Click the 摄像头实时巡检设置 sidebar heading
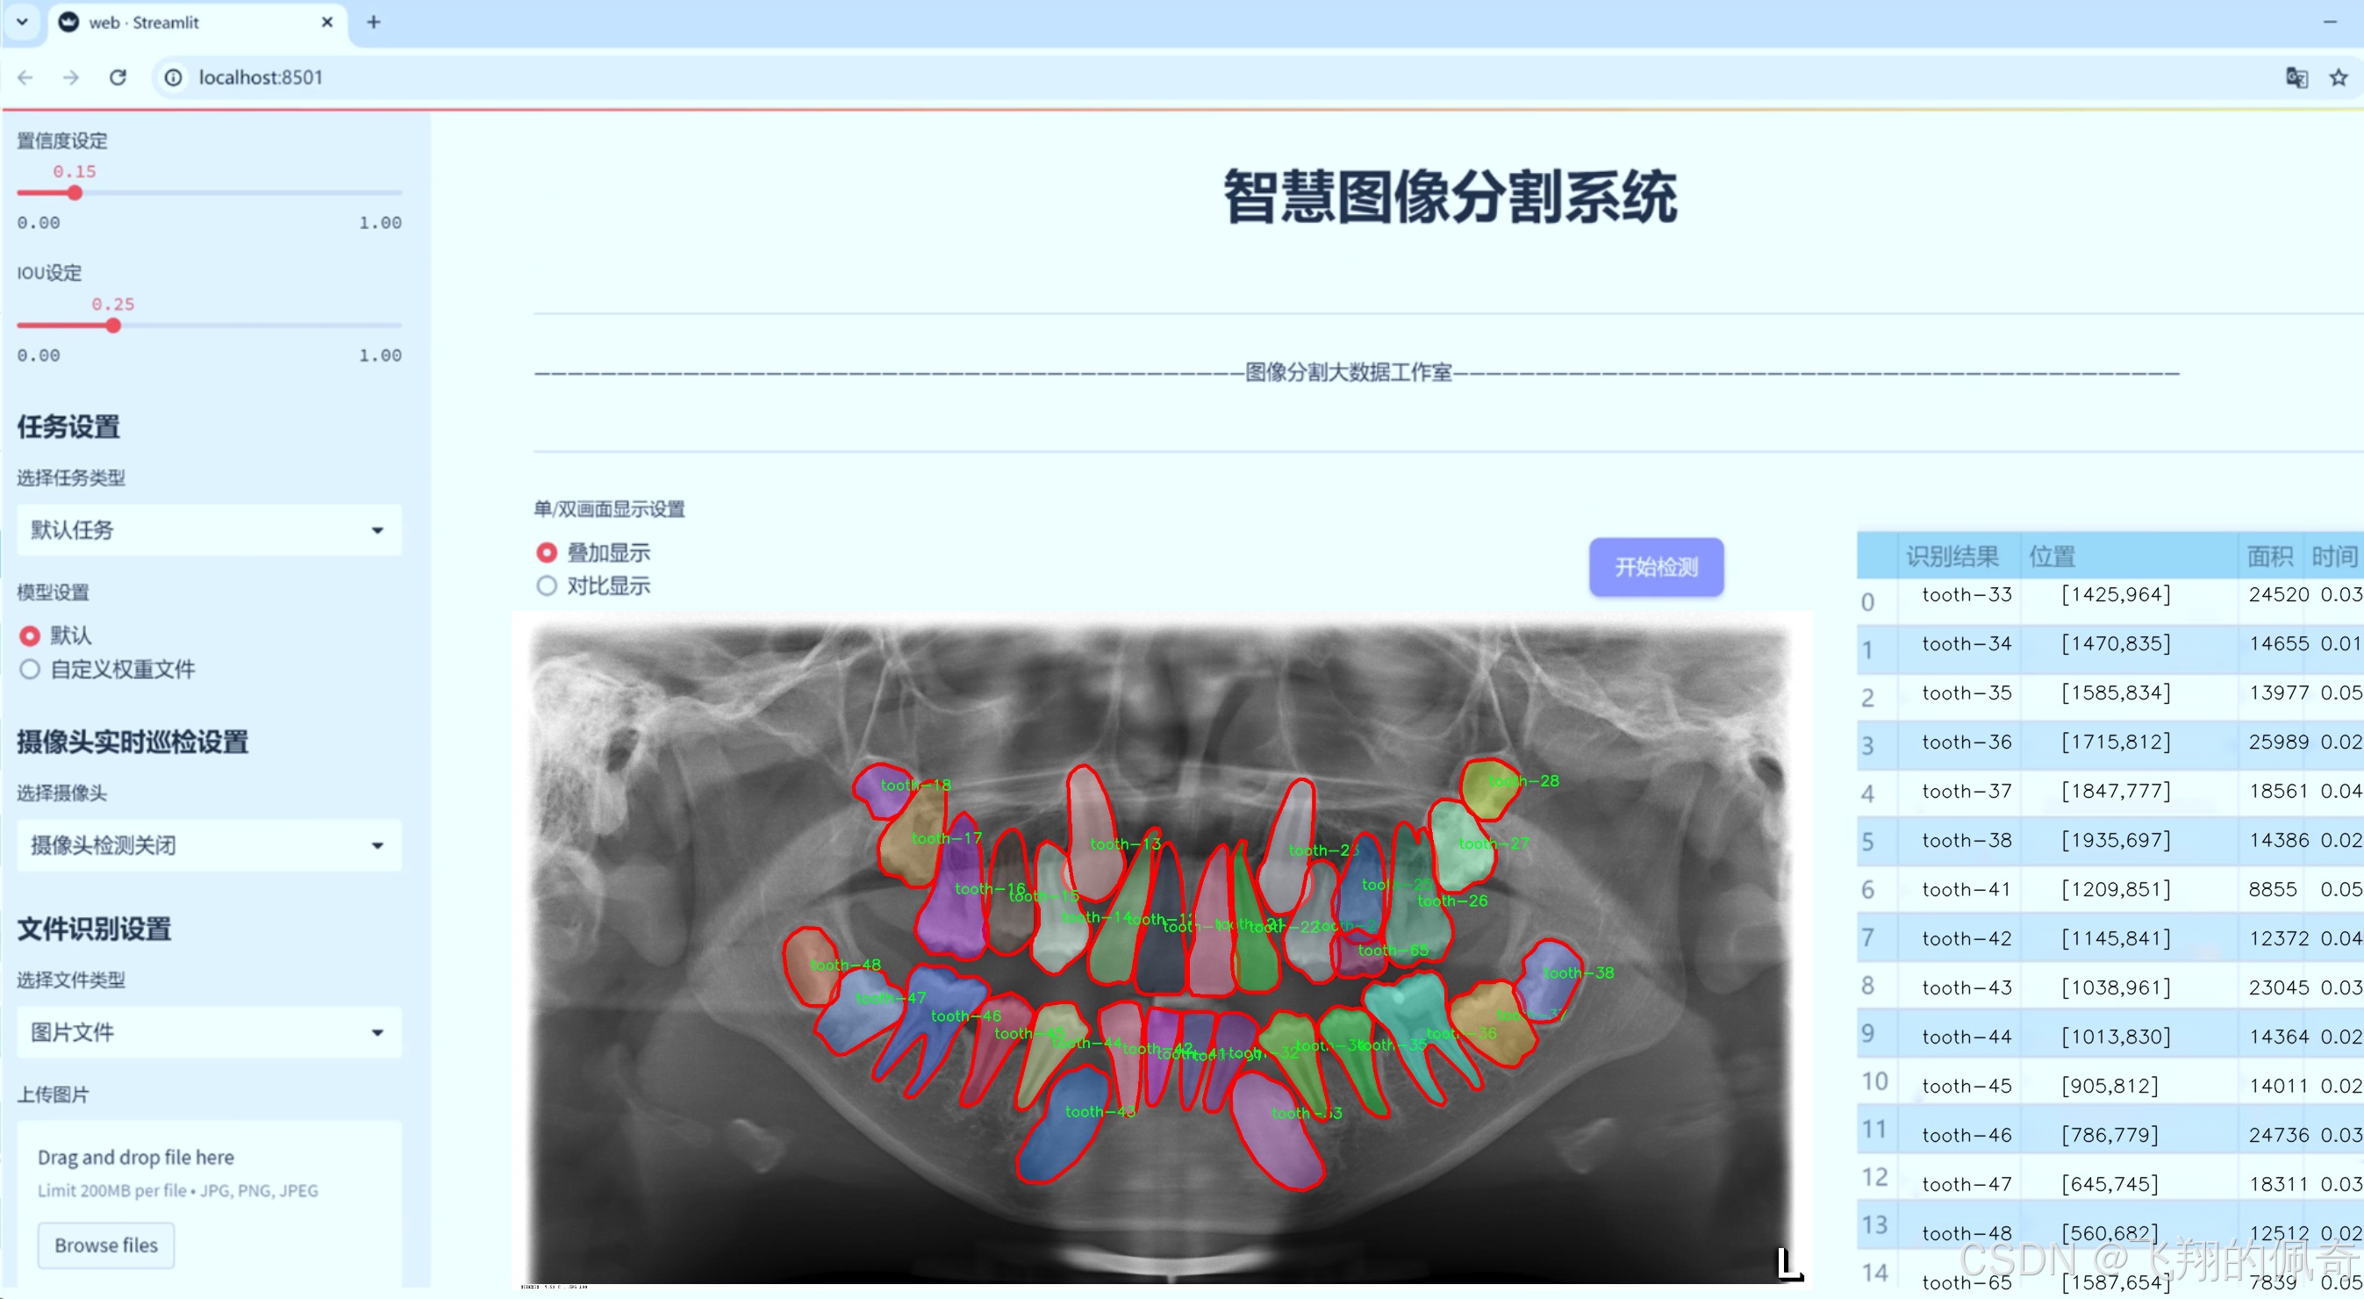Image resolution: width=2364 pixels, height=1299 pixels. pos(133,742)
